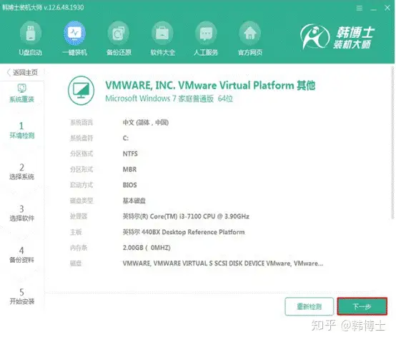Viewport: 396px width, 342px height.
Task: Select the 一键装机 one-click install icon
Action: coord(74,34)
